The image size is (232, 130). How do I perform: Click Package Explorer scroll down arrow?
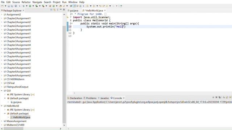click(64, 125)
